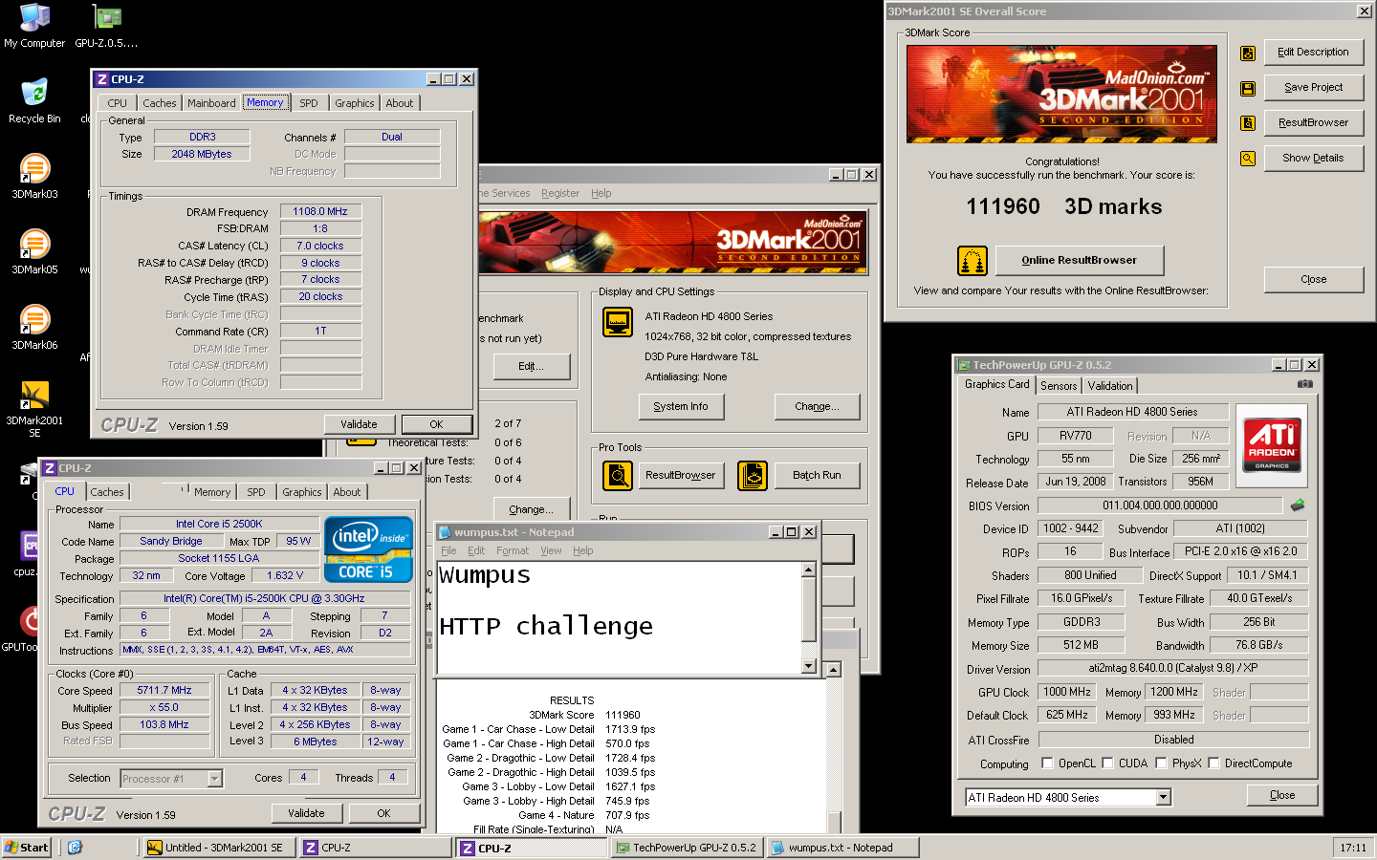
Task: Click the results list scrollbar up arrow
Action: click(x=834, y=670)
